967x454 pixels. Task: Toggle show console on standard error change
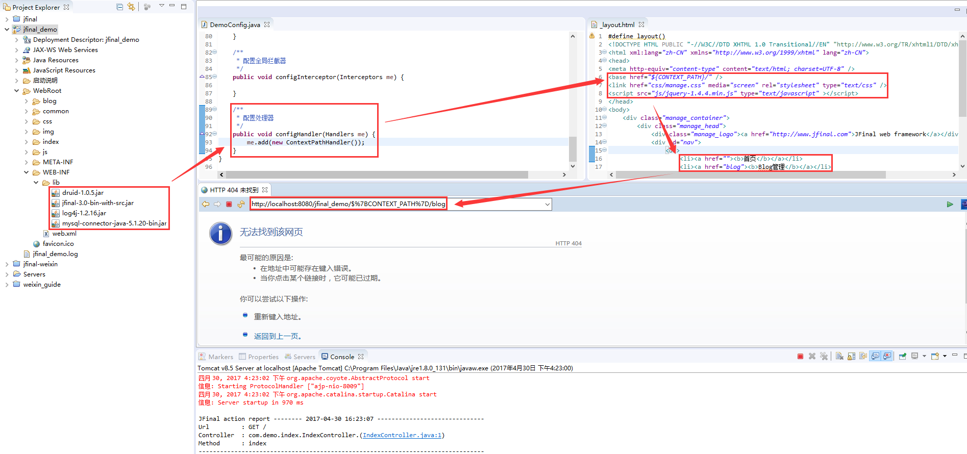pos(887,356)
